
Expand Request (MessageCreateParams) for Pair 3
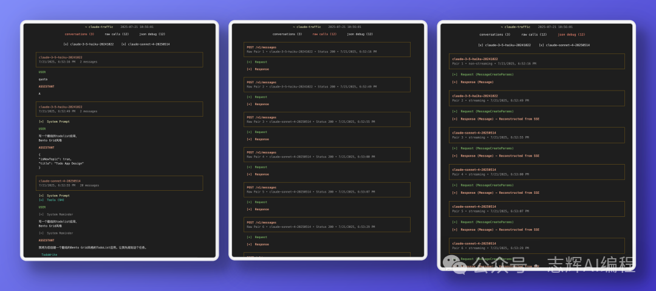point(483,148)
